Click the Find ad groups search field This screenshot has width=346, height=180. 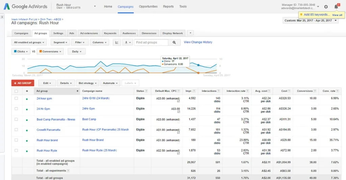(x=151, y=42)
